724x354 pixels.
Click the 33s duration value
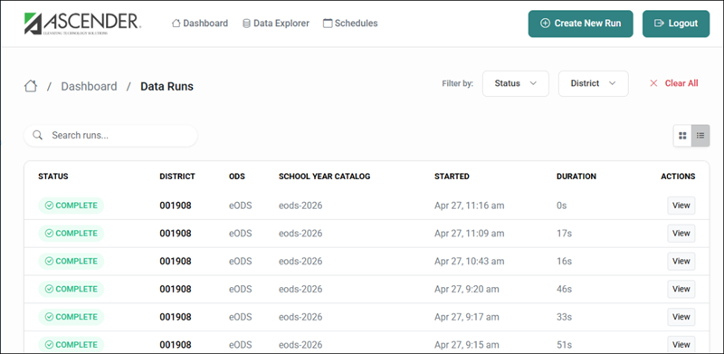click(564, 317)
